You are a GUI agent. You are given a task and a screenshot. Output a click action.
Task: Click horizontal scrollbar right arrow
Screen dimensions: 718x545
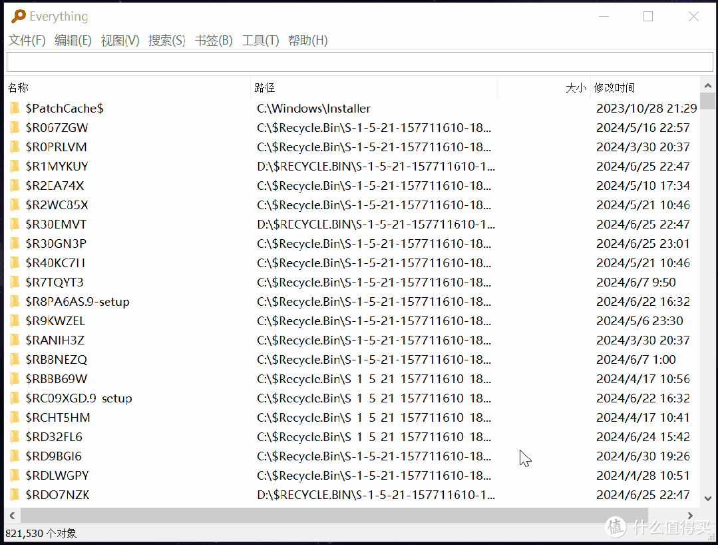click(690, 515)
